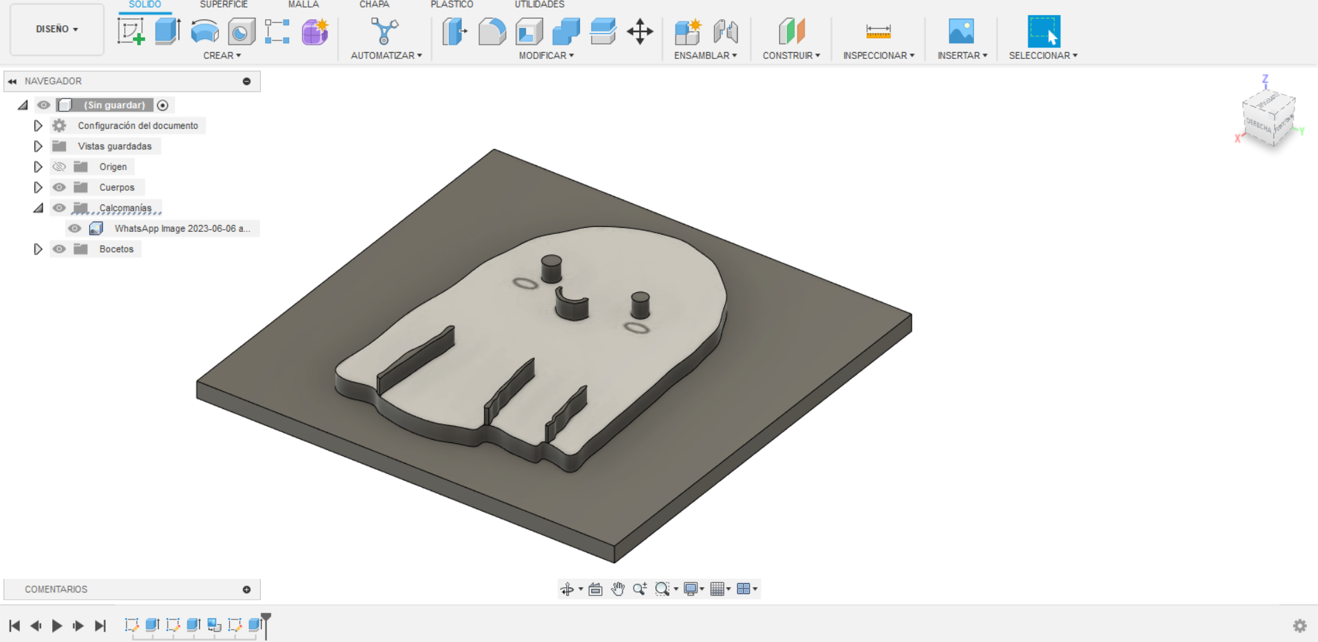Viewport: 1318px width, 642px height.
Task: Open the ENSAMBLAR dropdown menu
Action: 705,56
